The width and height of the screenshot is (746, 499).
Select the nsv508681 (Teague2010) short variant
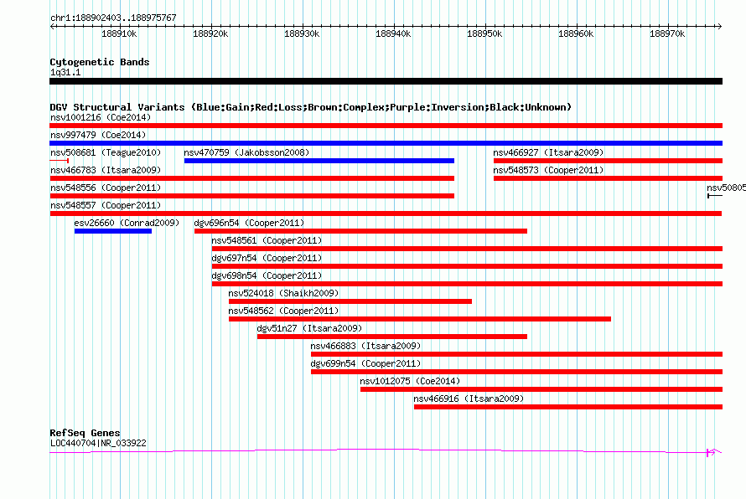click(x=60, y=161)
